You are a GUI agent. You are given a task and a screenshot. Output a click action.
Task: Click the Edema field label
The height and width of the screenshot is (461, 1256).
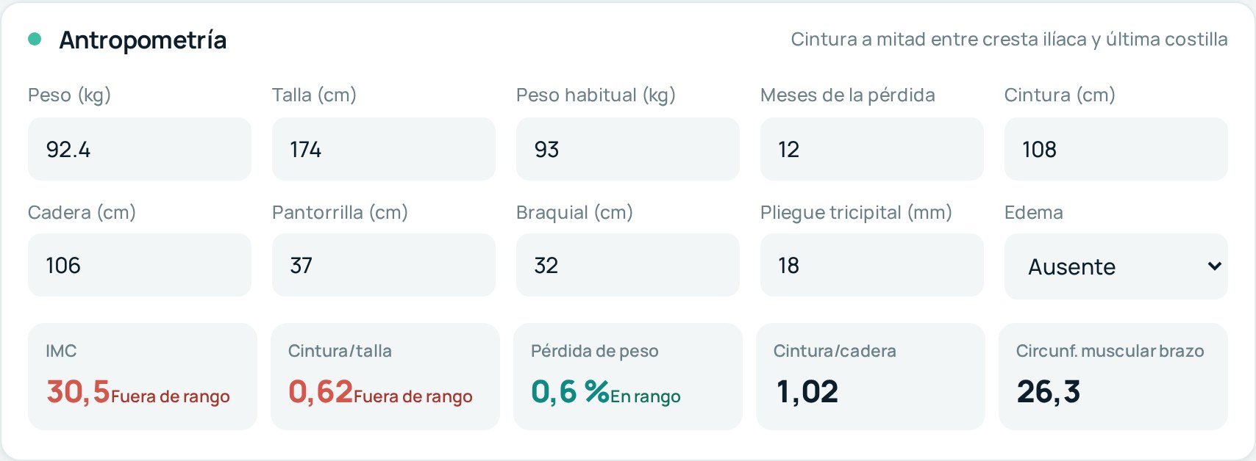point(1033,212)
